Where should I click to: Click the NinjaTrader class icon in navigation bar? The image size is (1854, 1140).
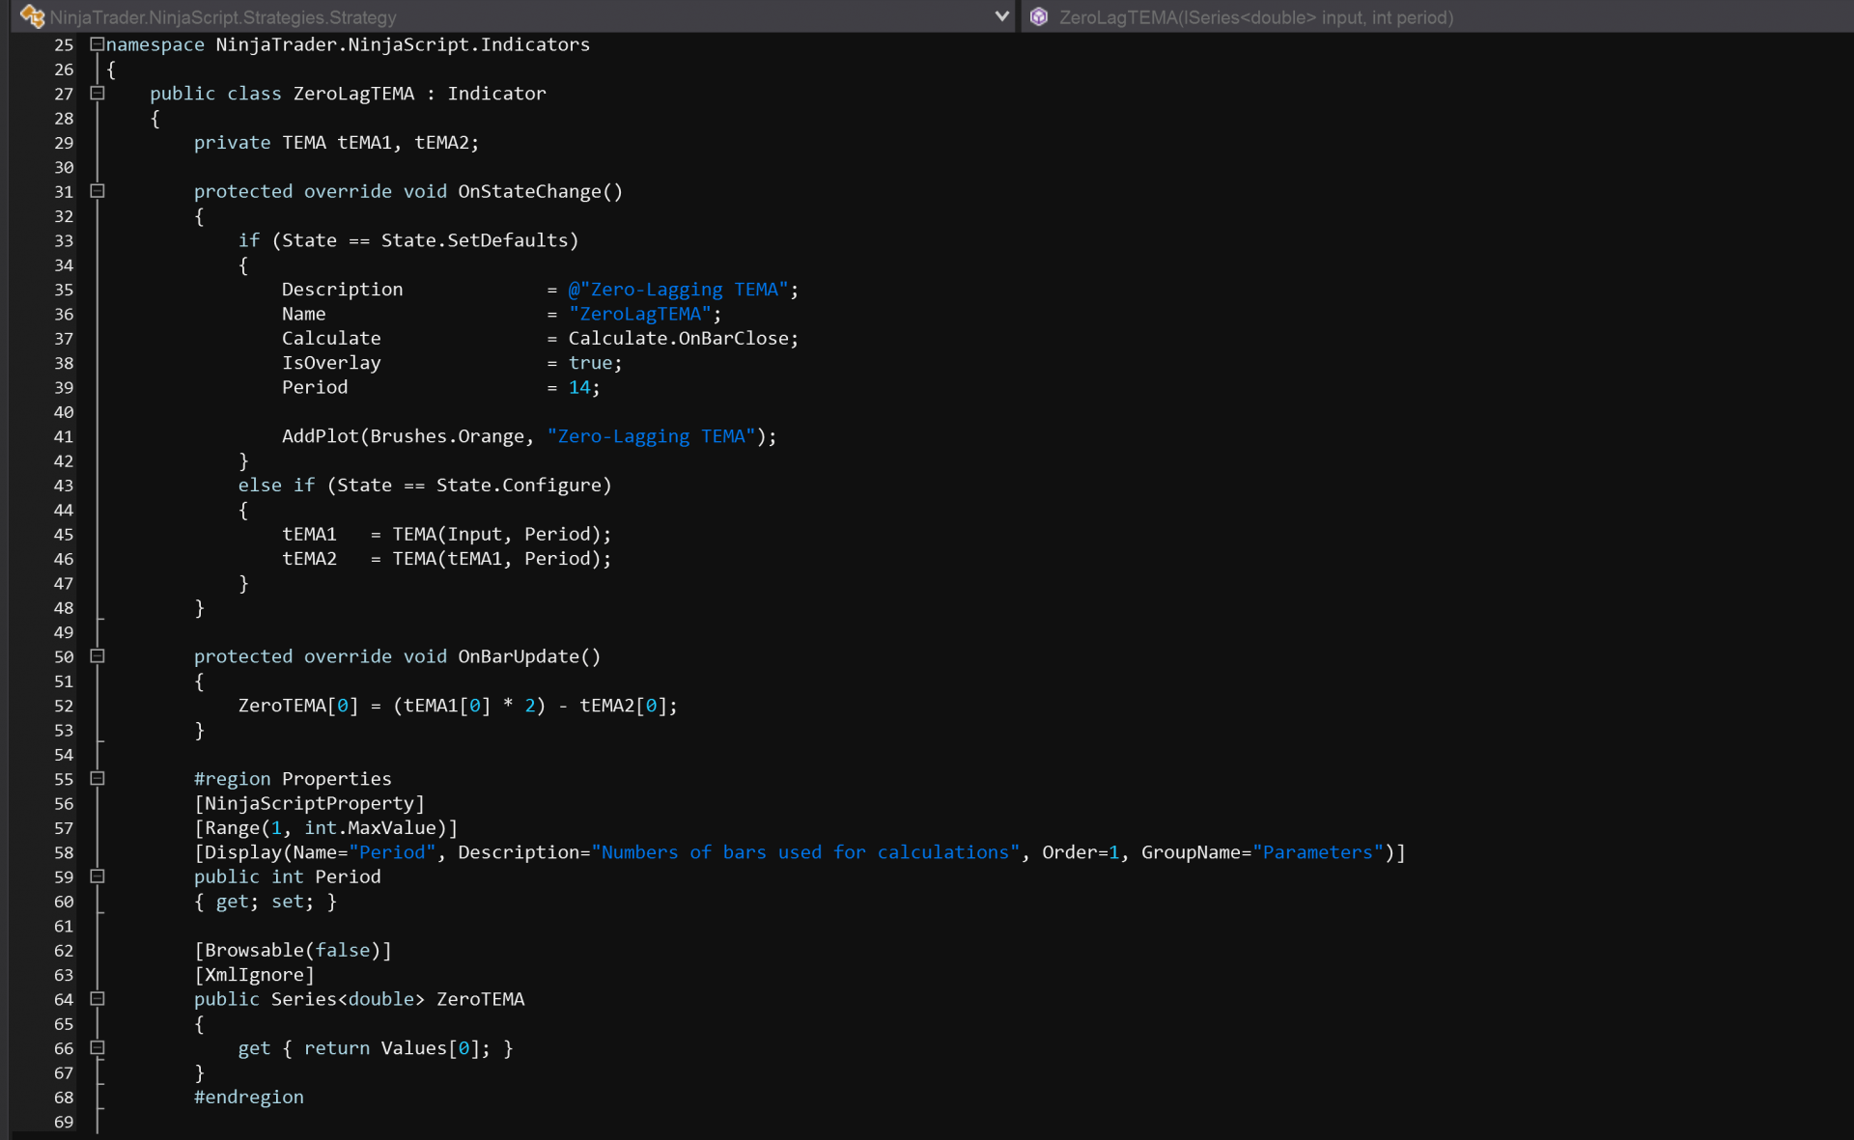(x=32, y=16)
